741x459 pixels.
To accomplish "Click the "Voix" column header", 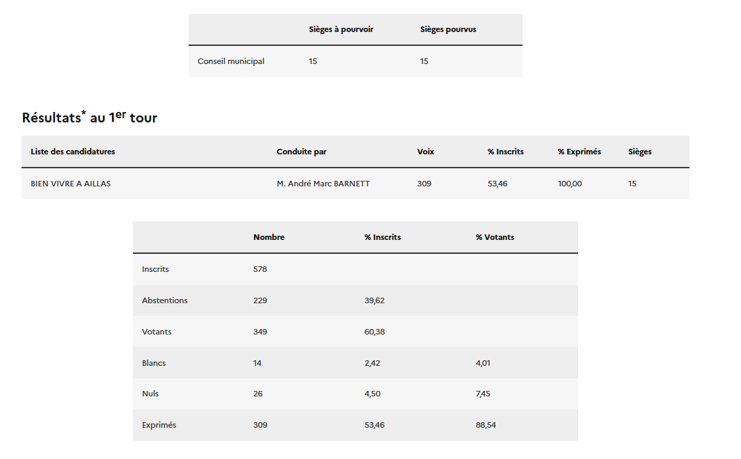I will coord(426,152).
